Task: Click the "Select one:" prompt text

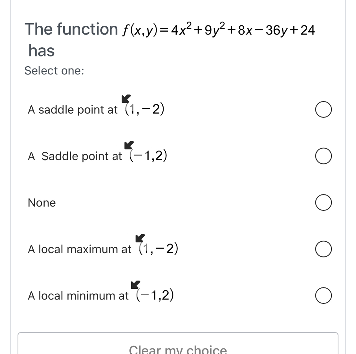Action: [54, 70]
